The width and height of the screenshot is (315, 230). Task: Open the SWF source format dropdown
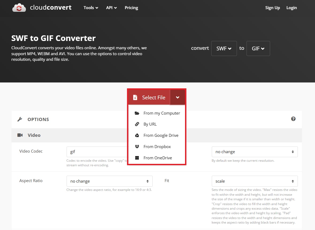tap(224, 48)
